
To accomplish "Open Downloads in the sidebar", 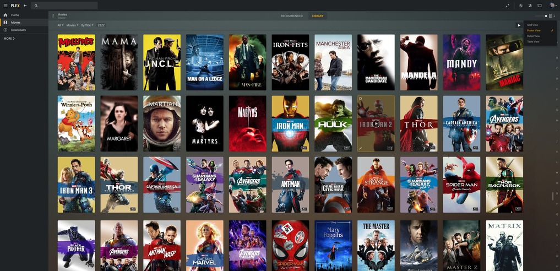I will (x=24, y=30).
